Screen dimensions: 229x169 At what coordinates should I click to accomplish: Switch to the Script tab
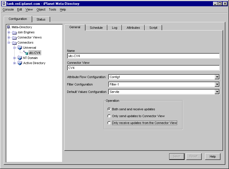tap(153, 28)
